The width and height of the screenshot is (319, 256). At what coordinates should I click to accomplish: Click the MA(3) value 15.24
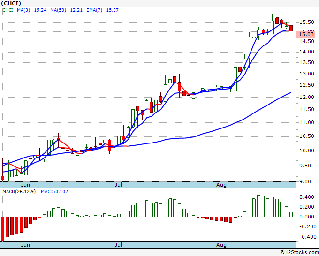point(40,10)
